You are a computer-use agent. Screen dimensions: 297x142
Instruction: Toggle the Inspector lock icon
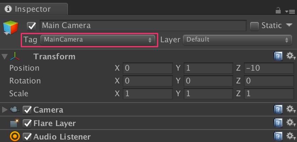[x=279, y=11]
